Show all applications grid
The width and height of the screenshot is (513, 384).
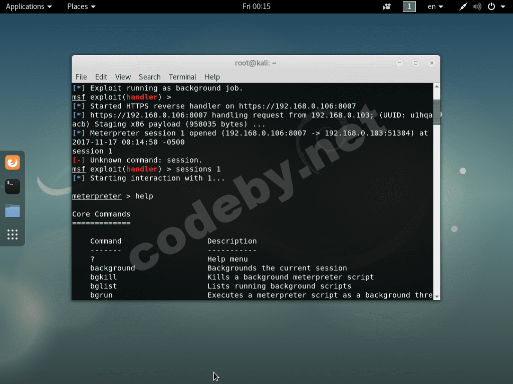(13, 234)
